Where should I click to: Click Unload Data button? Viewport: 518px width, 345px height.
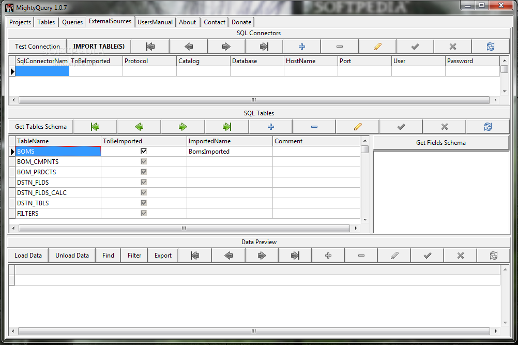72,256
